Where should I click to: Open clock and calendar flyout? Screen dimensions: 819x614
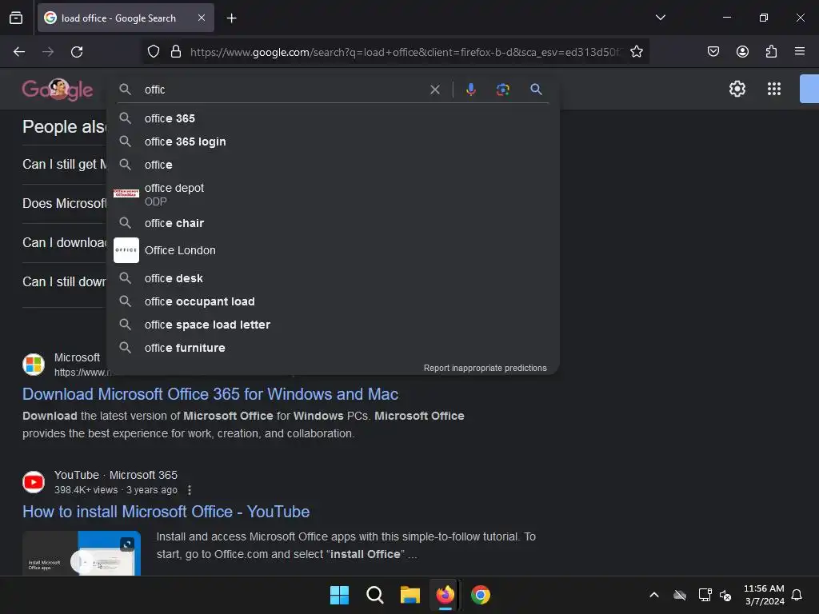tap(764, 595)
